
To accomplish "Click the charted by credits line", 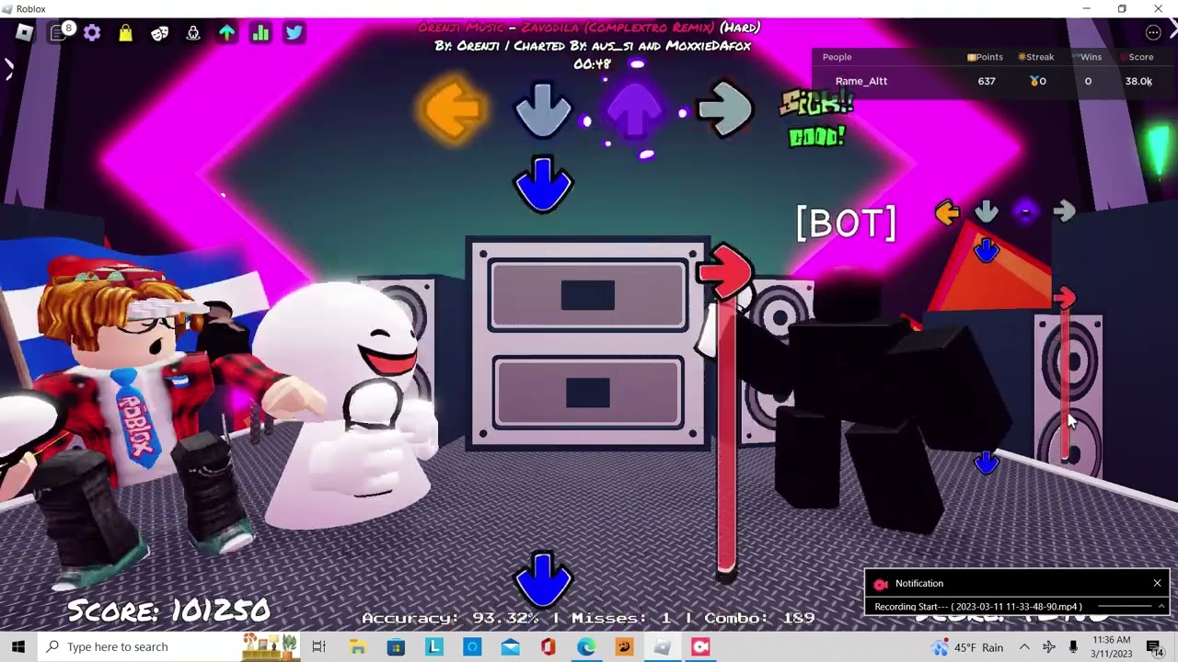I will pos(593,46).
